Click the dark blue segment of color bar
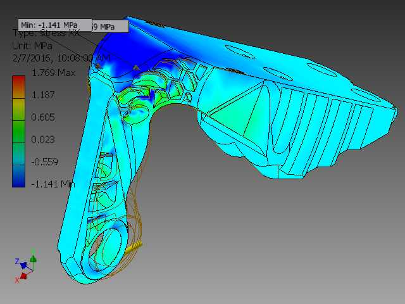The width and height of the screenshot is (405, 304). pos(18,176)
